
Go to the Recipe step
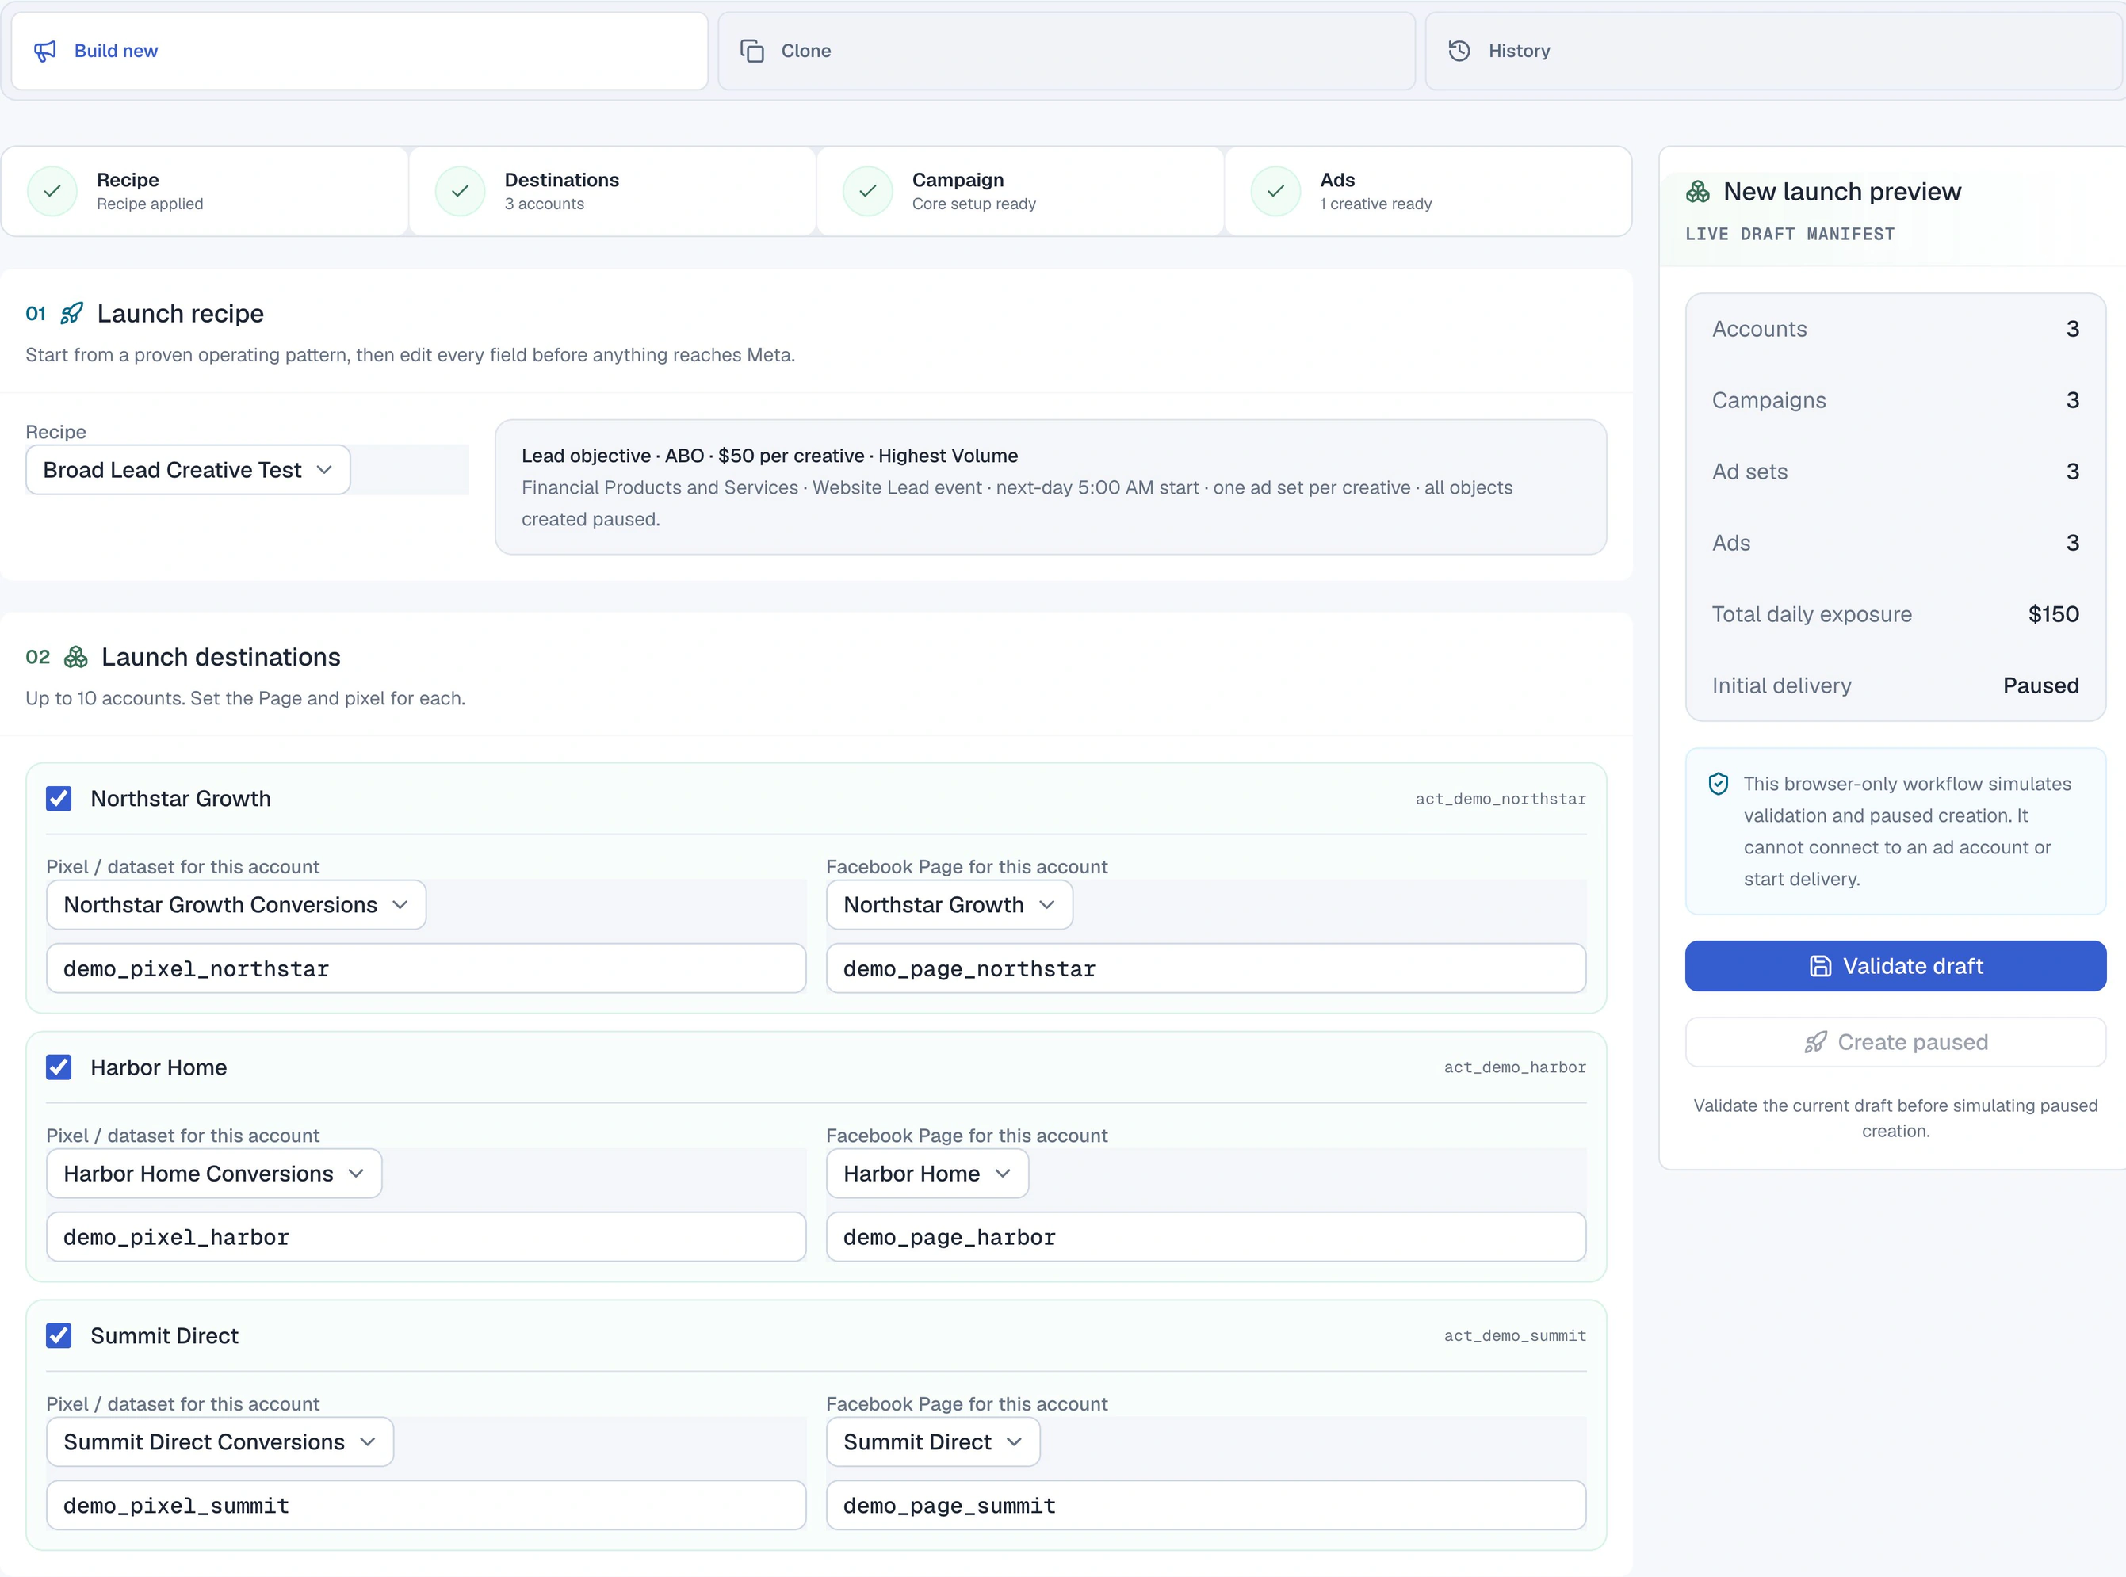point(205,191)
